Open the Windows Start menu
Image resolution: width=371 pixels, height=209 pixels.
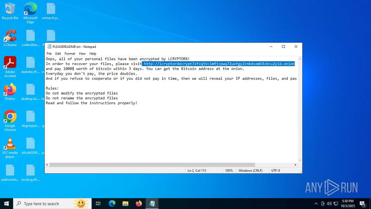click(x=7, y=204)
